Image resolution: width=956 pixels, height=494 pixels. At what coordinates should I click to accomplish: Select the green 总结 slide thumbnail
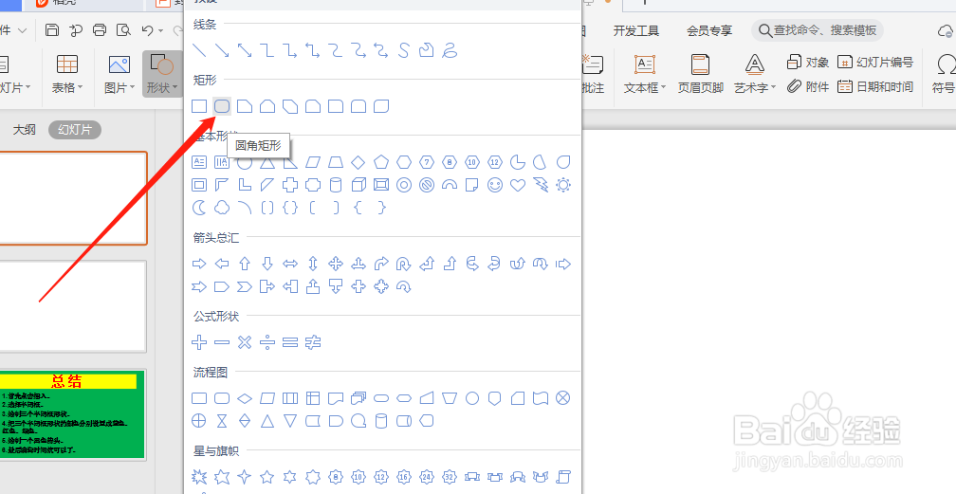click(72, 414)
